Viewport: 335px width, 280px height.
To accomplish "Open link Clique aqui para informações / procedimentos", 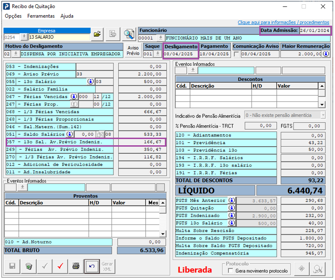I will [x=283, y=22].
